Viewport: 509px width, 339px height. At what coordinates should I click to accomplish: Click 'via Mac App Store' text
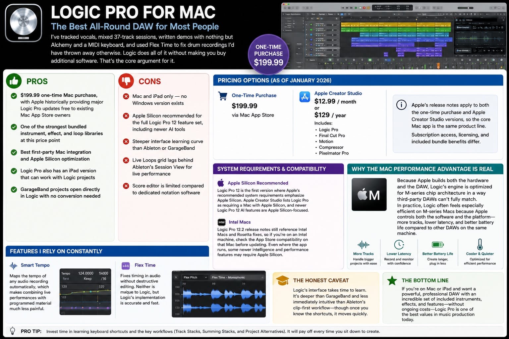253,115
